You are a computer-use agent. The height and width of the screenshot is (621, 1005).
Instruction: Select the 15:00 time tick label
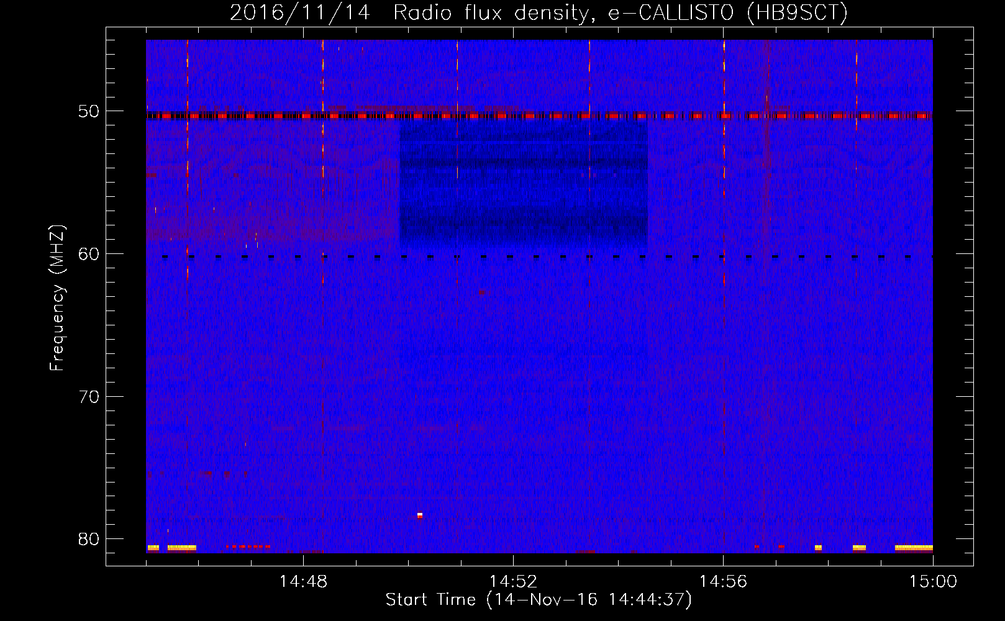933,582
